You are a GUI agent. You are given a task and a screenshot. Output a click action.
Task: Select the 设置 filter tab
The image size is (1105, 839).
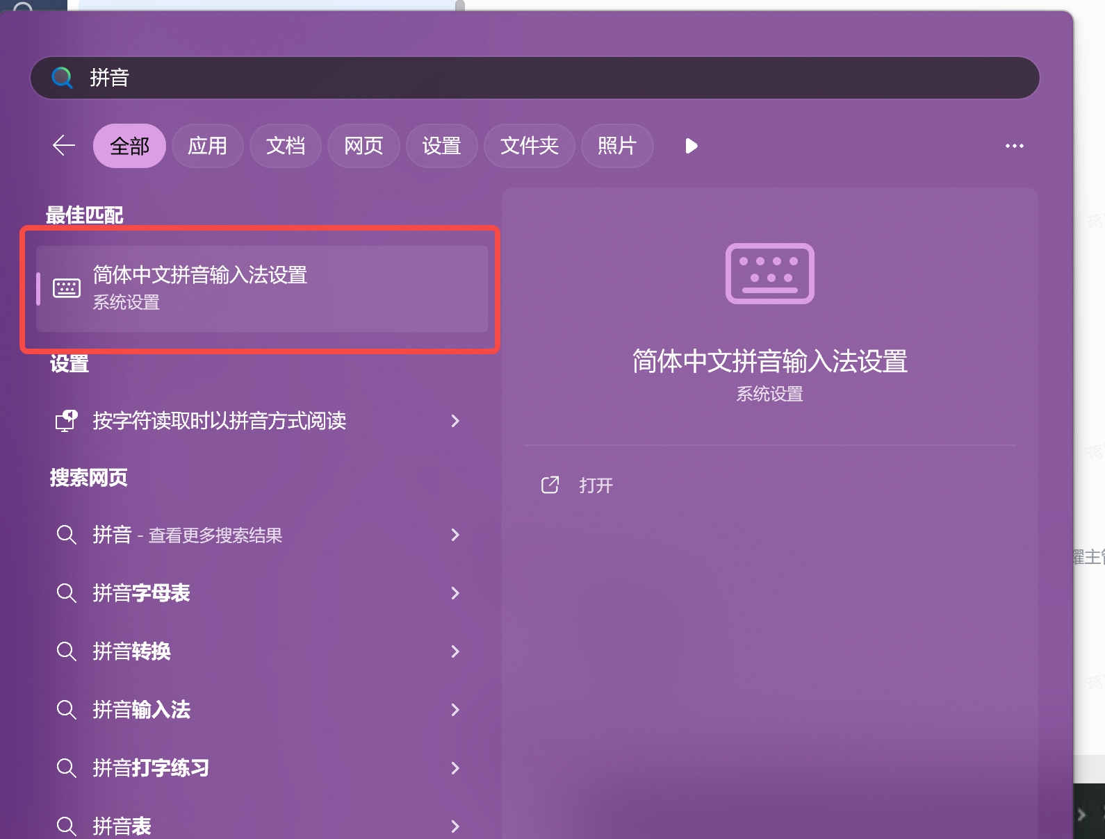[441, 146]
